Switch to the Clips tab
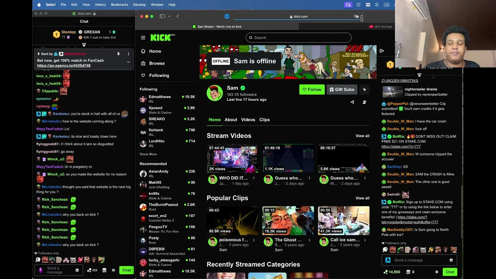Image resolution: width=496 pixels, height=279 pixels. pyautogui.click(x=264, y=120)
